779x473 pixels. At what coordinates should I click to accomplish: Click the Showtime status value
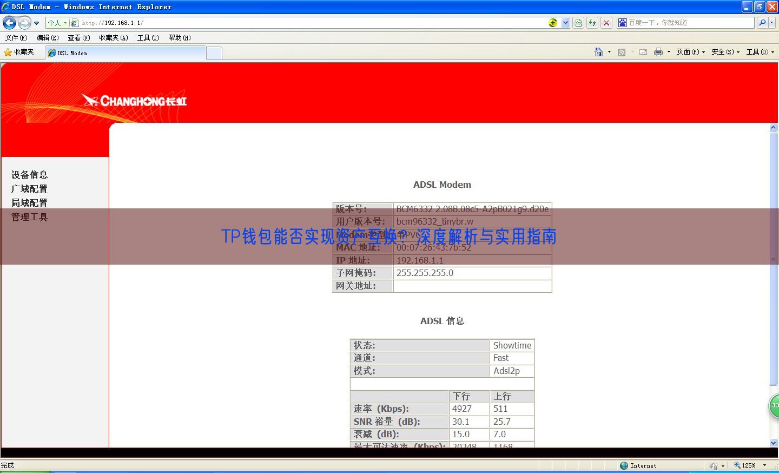[x=512, y=345]
